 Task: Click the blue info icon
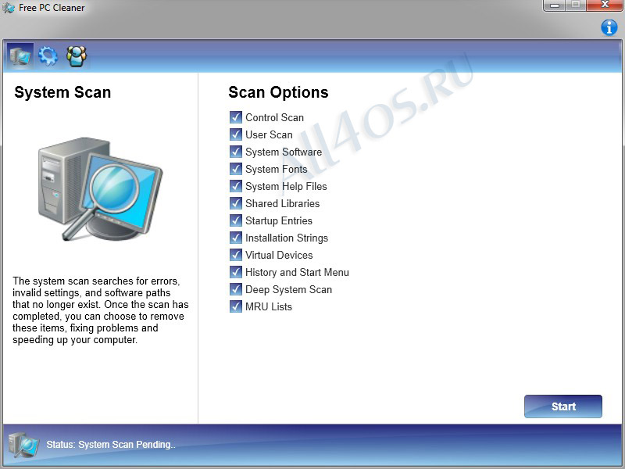click(609, 27)
